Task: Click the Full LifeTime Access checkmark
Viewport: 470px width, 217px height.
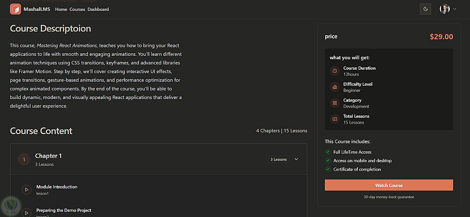Action: click(x=328, y=152)
